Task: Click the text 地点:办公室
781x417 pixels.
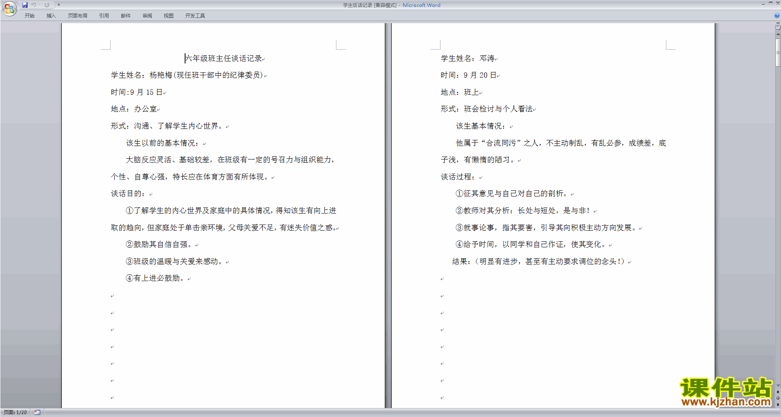Action: [x=133, y=109]
